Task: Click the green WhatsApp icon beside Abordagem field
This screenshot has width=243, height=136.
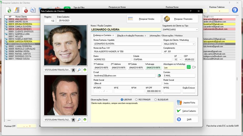Action: click(x=189, y=67)
